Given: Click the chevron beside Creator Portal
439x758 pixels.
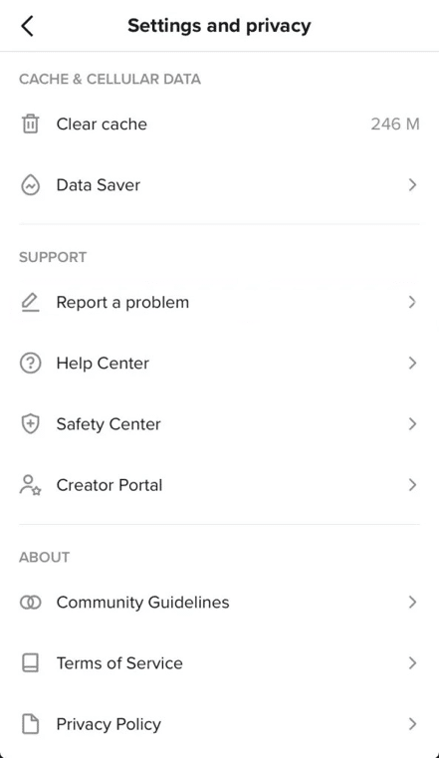Looking at the screenshot, I should (x=412, y=485).
